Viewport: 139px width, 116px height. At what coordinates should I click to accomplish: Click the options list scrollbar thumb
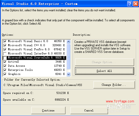pyautogui.click(x=68, y=56)
